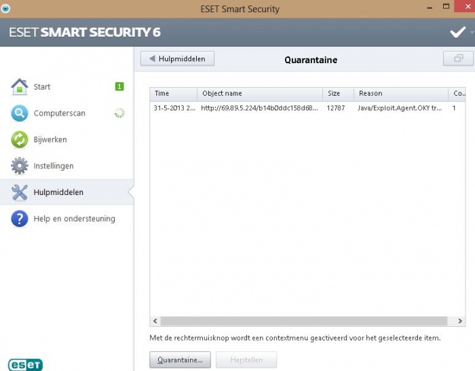Minimize the ESET Smart Security window

pyautogui.click(x=430, y=8)
